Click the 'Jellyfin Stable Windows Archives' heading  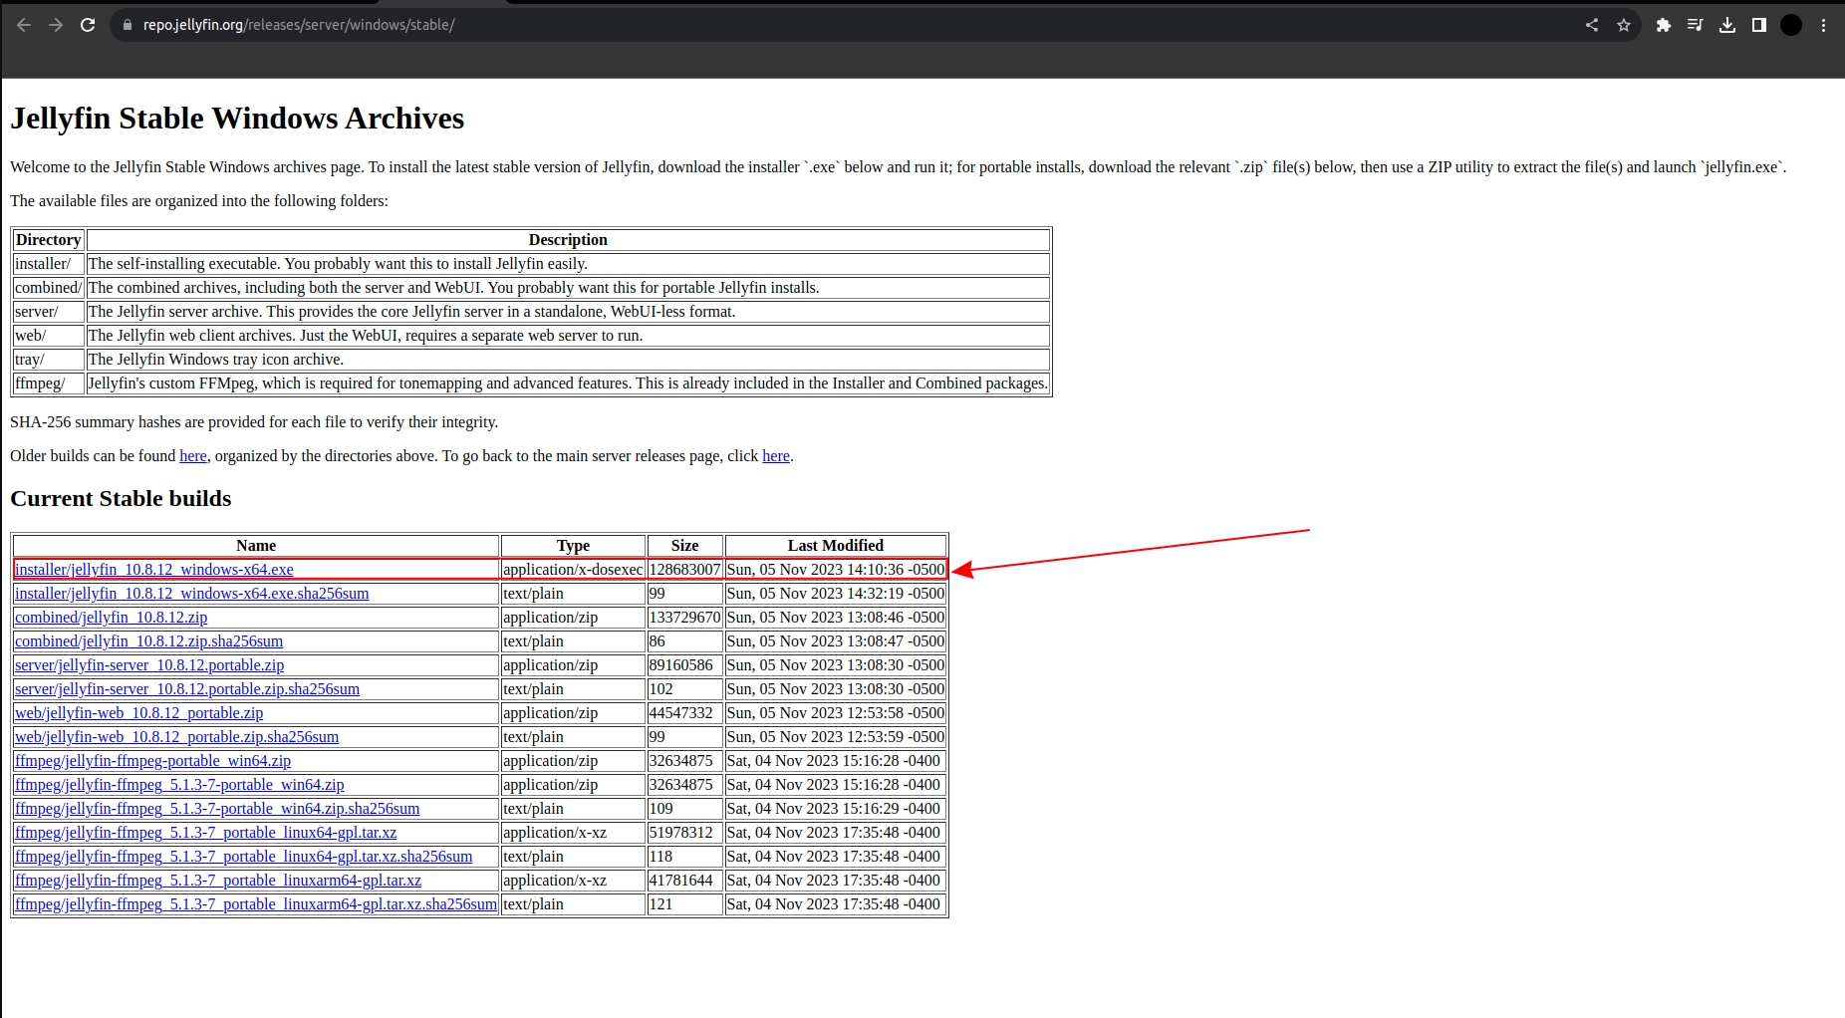(237, 119)
